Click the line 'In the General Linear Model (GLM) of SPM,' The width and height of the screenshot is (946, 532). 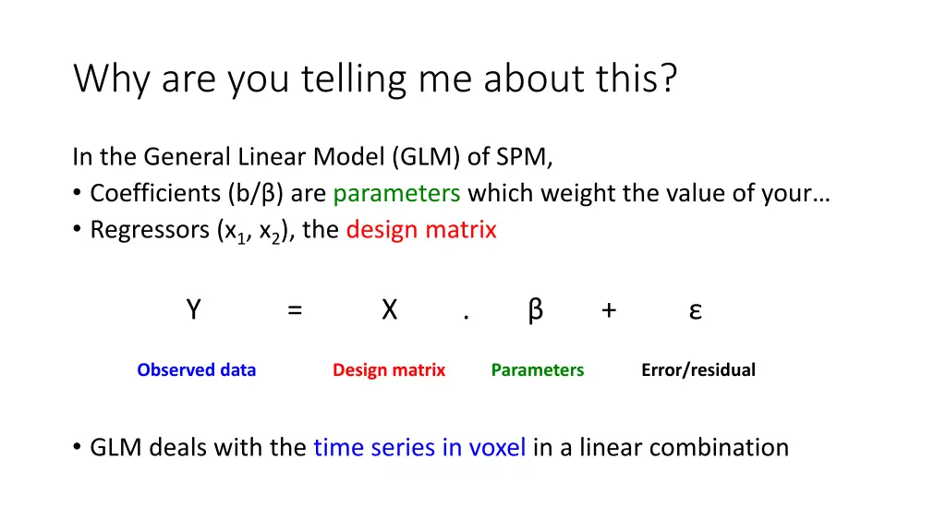(x=312, y=157)
